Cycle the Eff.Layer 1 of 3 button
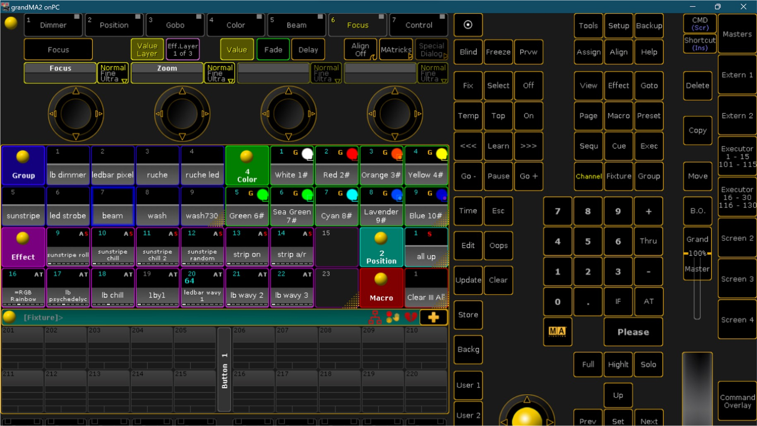The width and height of the screenshot is (757, 426). pyautogui.click(x=183, y=50)
